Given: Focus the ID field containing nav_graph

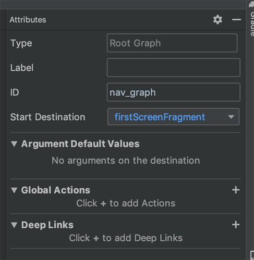Looking at the screenshot, I should [x=174, y=92].
